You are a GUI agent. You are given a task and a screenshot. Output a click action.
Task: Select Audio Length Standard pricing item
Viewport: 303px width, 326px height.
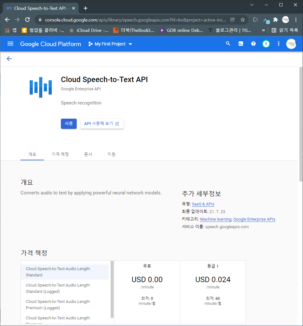65,272
